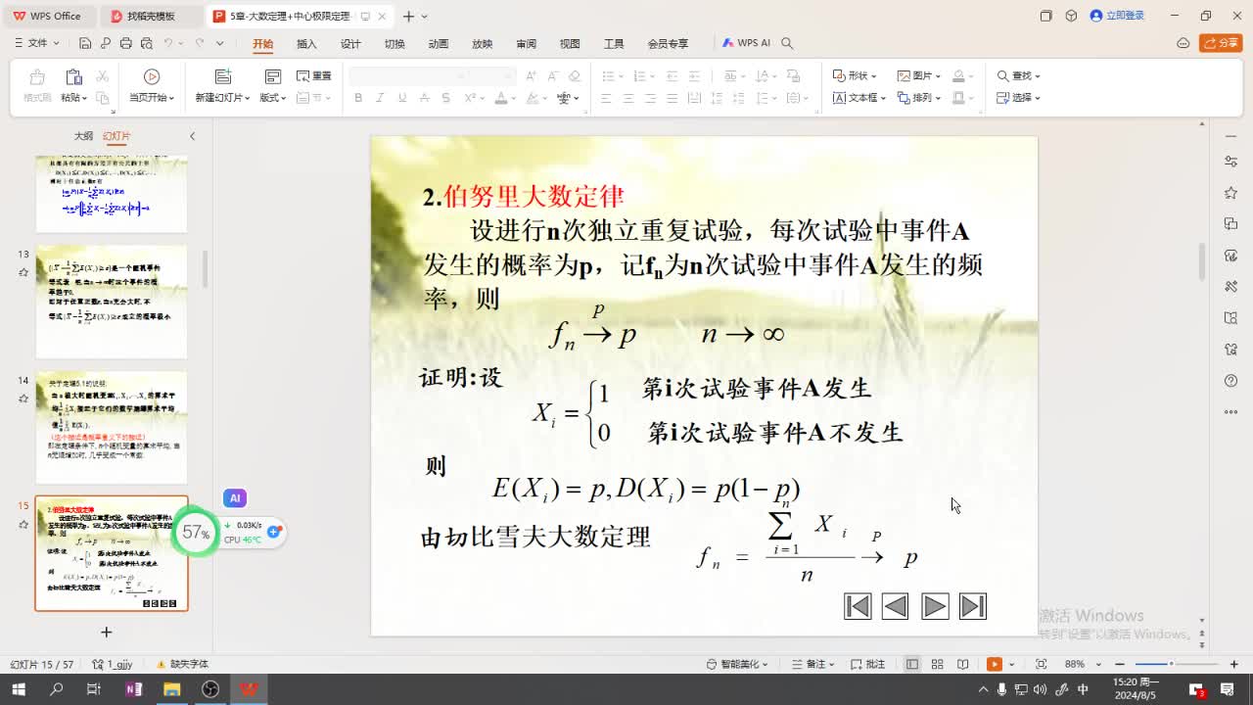Click the Login (立即登录) button
This screenshot has width=1253, height=705.
click(1117, 16)
